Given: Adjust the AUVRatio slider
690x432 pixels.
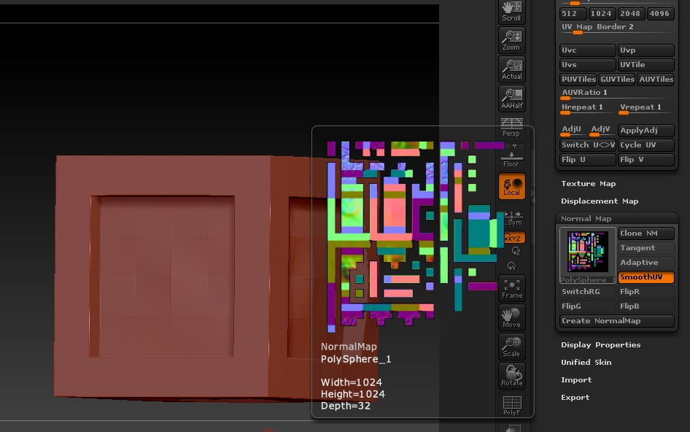Looking at the screenshot, I should click(x=616, y=94).
